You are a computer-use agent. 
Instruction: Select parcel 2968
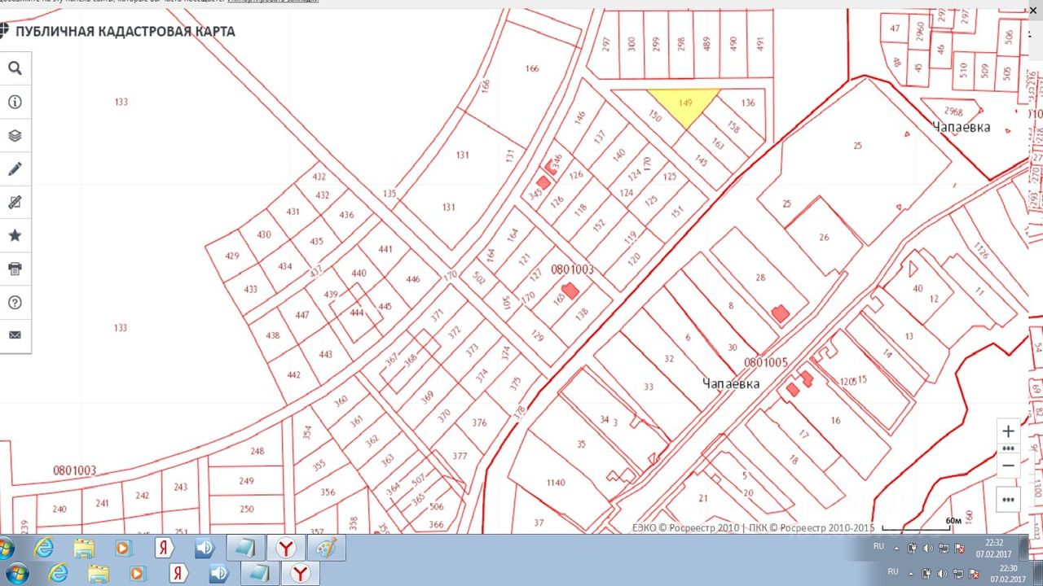pyautogui.click(x=953, y=112)
